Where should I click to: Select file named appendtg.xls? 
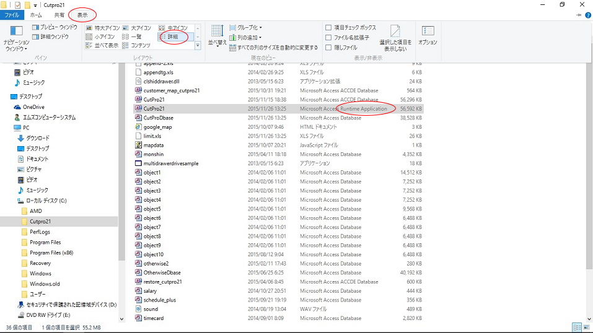coord(159,72)
